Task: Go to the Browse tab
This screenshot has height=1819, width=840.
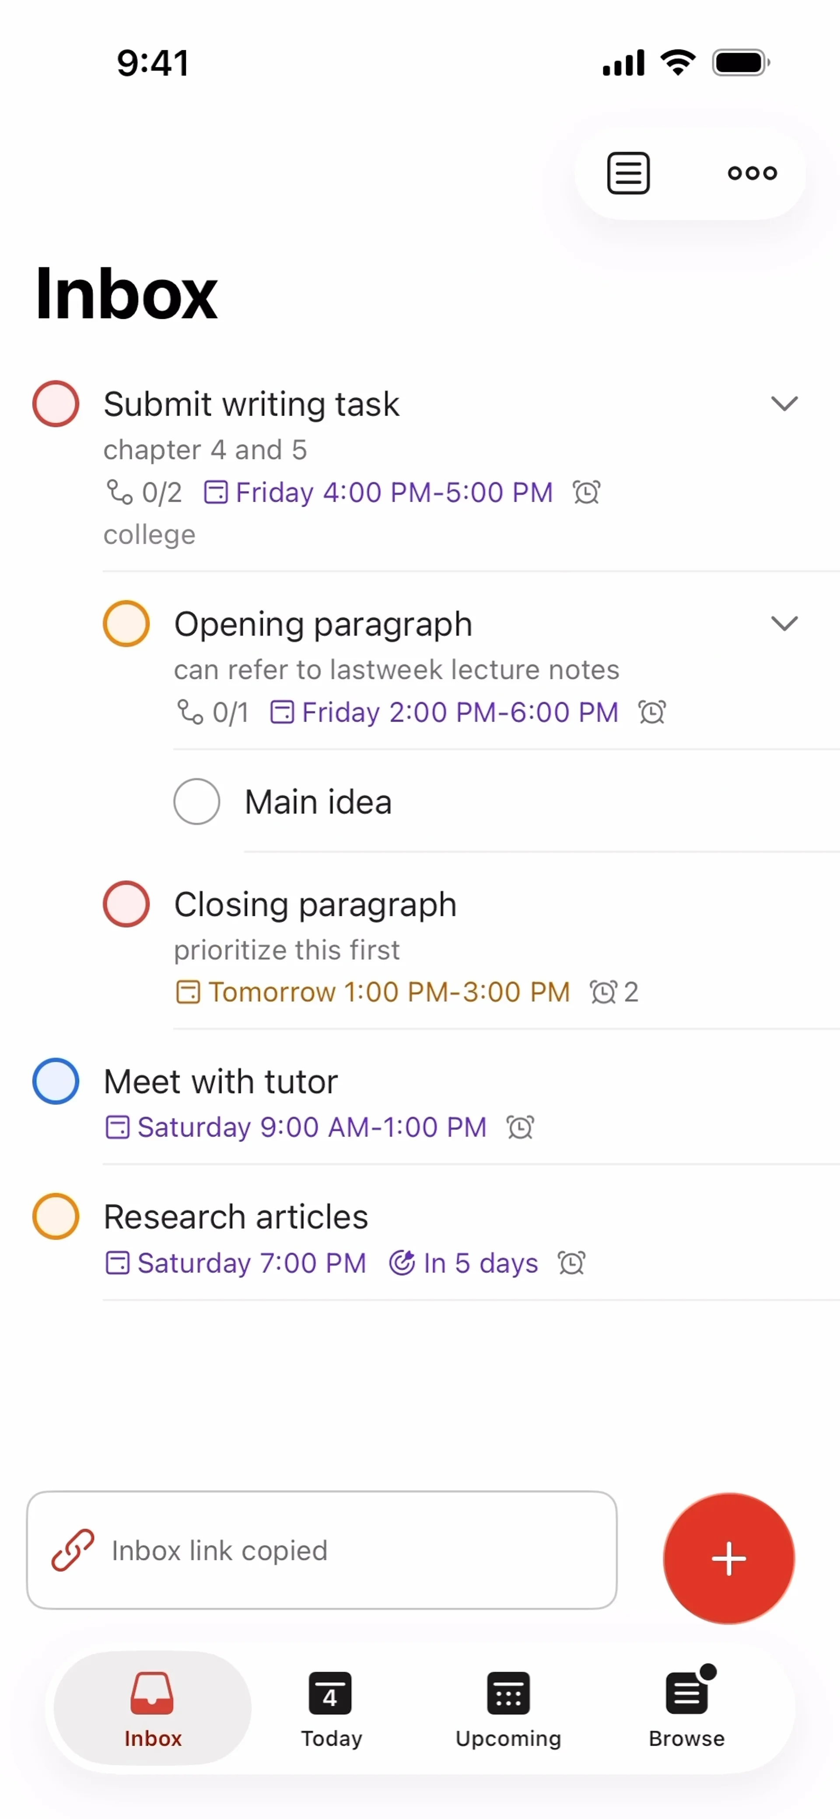Action: (687, 1707)
